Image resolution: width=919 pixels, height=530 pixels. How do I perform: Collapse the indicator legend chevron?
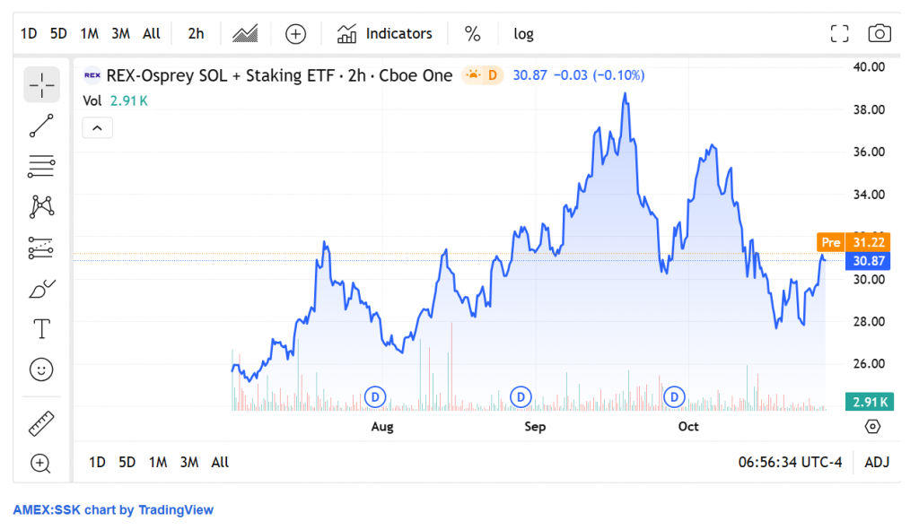tap(97, 128)
